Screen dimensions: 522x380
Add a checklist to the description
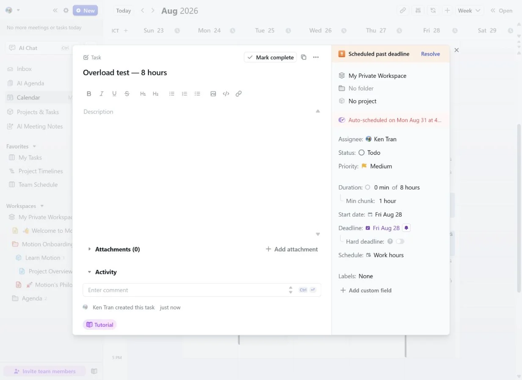coord(197,94)
